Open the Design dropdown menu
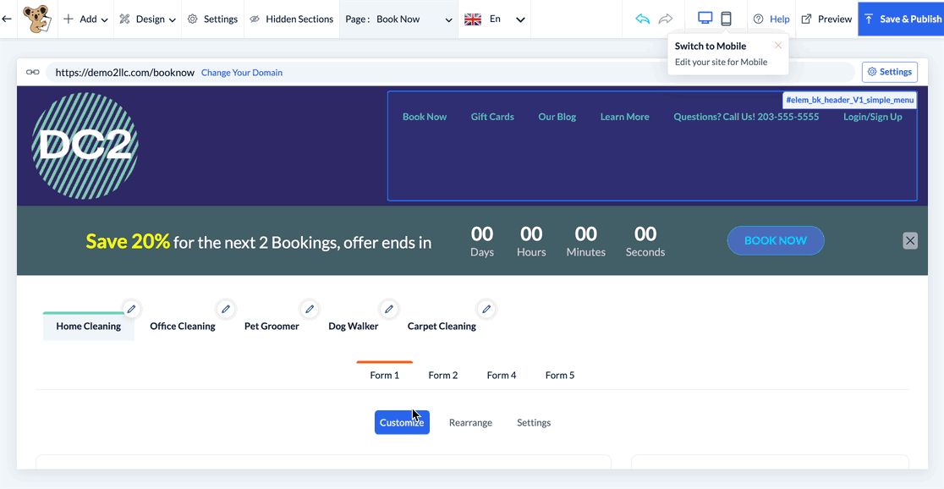Screen dimensions: 944x489 click(x=147, y=19)
